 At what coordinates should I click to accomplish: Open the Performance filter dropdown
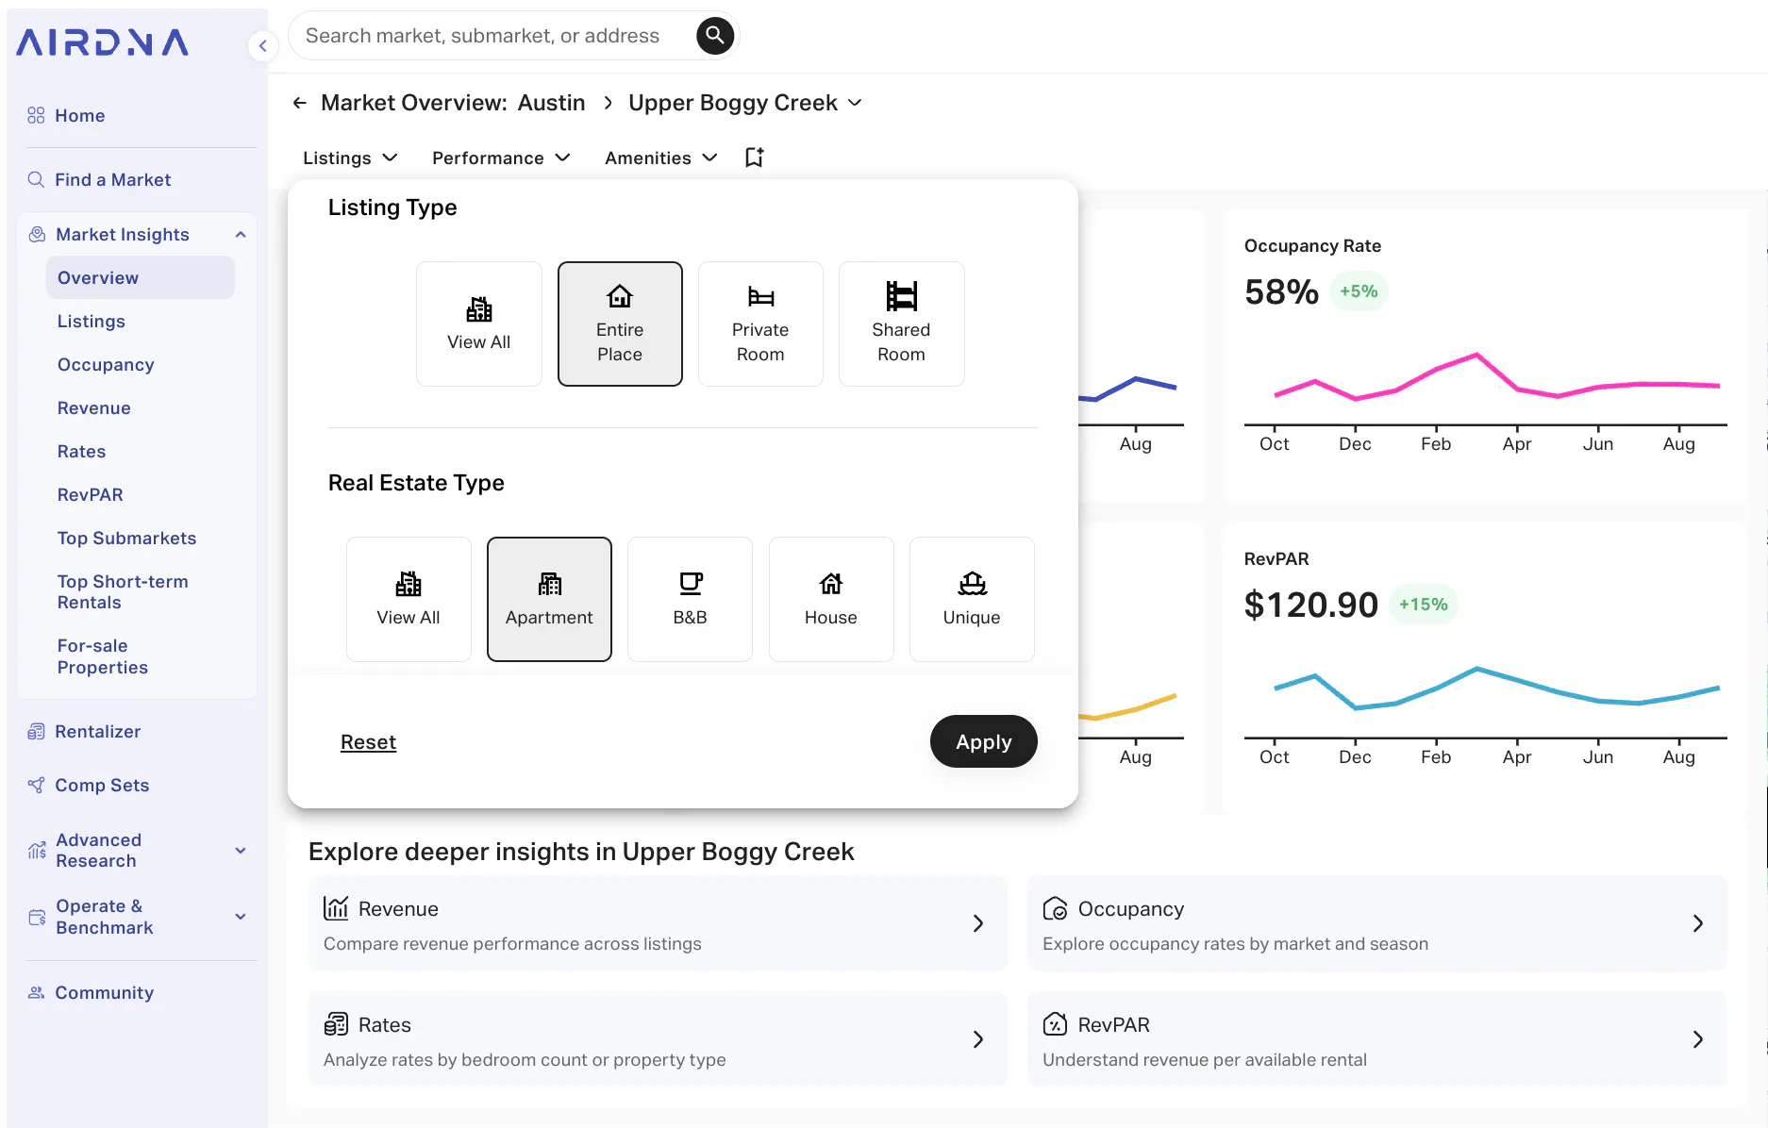pyautogui.click(x=501, y=158)
